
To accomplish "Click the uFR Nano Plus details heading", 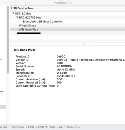I will [24, 50].
